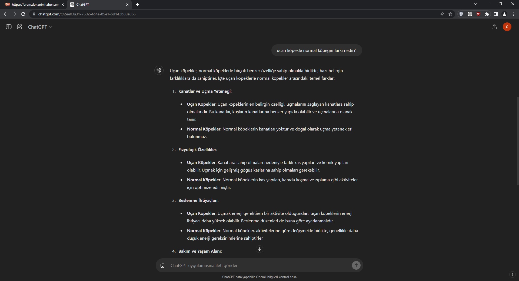Close the ChatGPT browser tab
This screenshot has width=519, height=281.
click(127, 5)
